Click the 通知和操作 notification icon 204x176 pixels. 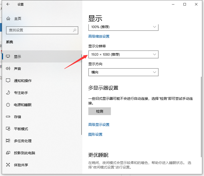pos(8,81)
